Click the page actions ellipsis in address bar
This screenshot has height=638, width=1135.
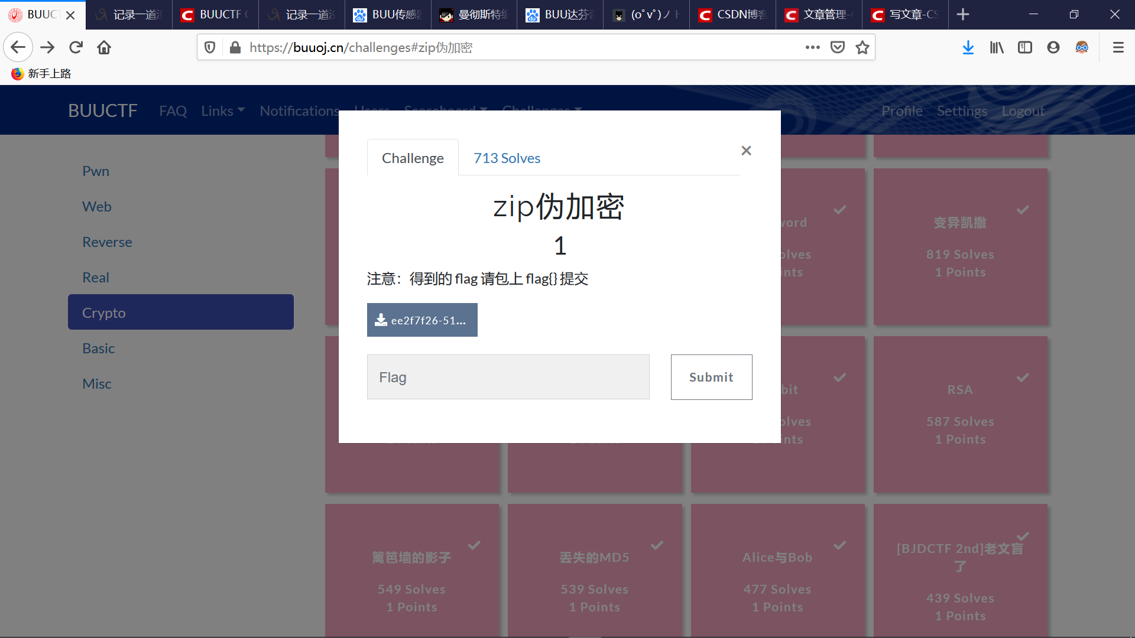pos(813,47)
